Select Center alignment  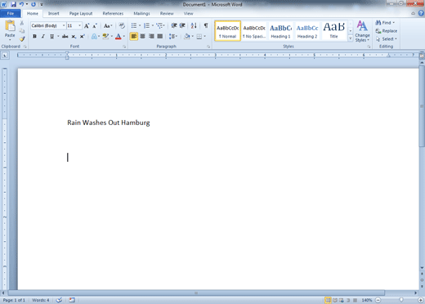(142, 36)
